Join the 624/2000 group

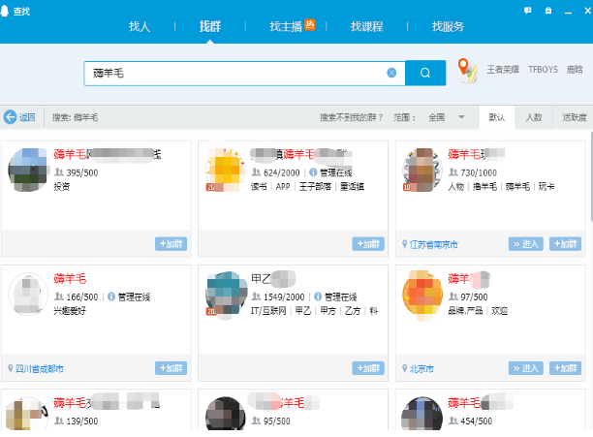point(368,244)
